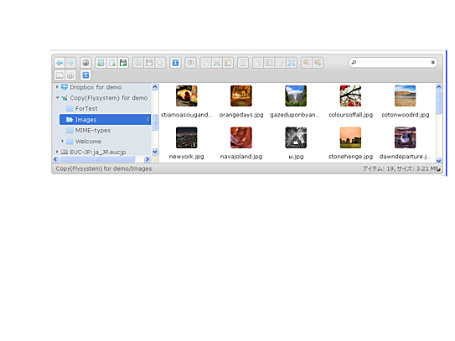Click the orangedays.jpg file name label

click(x=241, y=115)
